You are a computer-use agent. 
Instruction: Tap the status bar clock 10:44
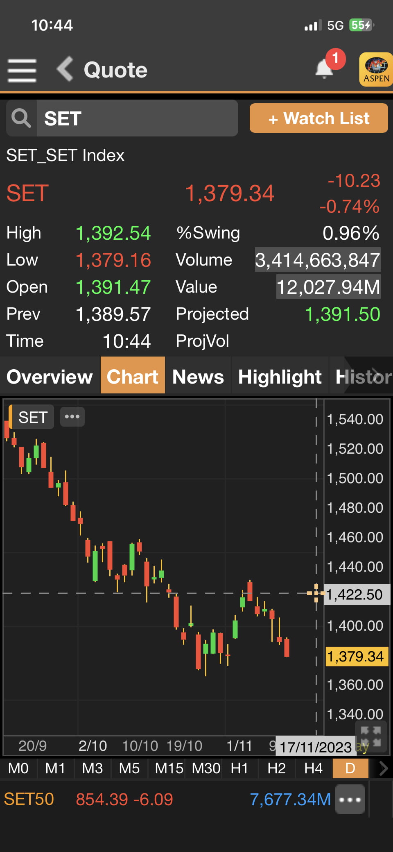[52, 25]
